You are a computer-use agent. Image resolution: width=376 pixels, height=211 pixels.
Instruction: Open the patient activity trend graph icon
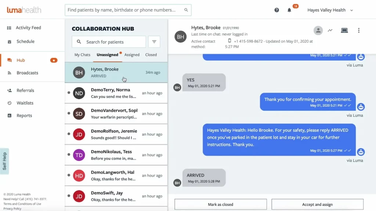tap(330, 30)
